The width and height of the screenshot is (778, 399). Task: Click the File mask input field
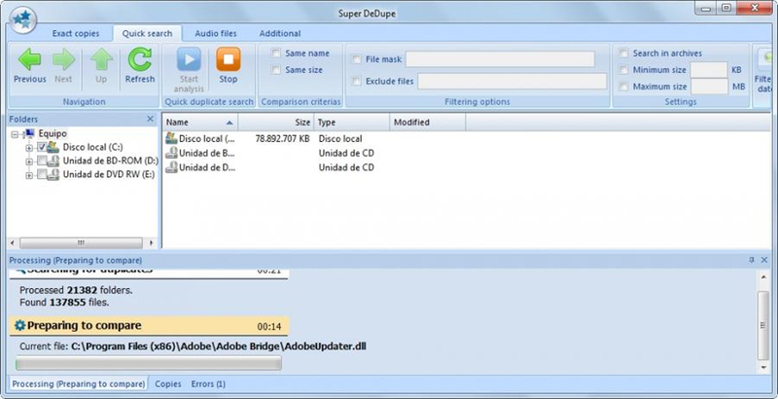(x=499, y=59)
